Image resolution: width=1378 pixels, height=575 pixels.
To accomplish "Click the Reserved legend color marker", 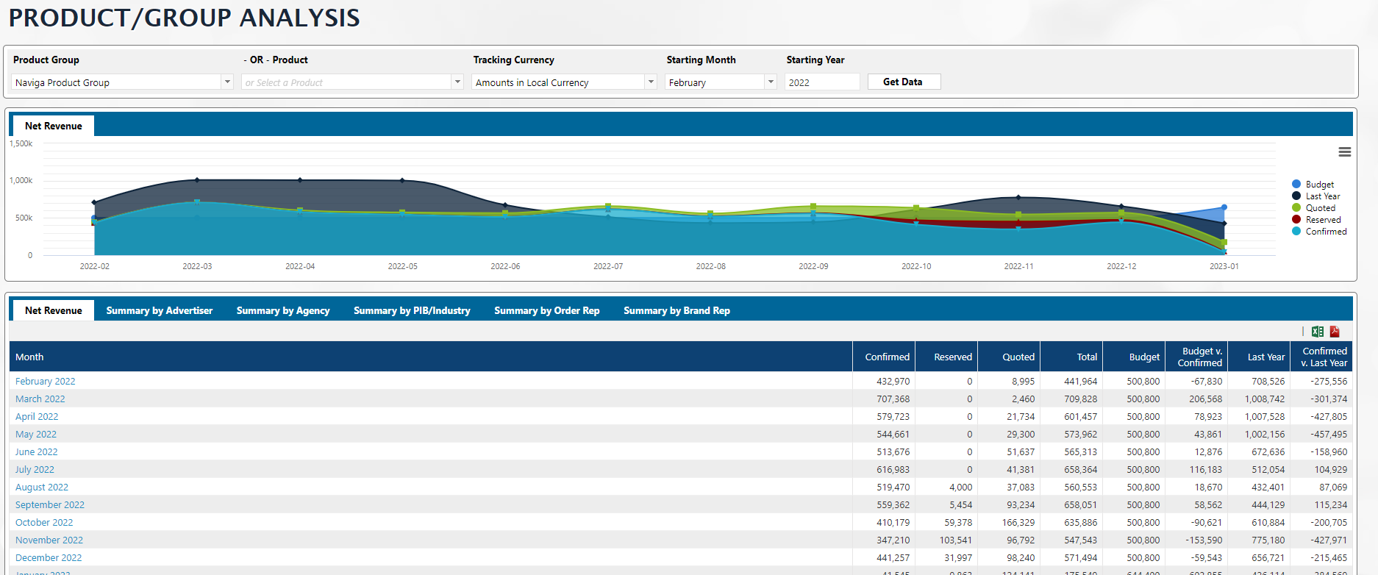I will tap(1296, 220).
